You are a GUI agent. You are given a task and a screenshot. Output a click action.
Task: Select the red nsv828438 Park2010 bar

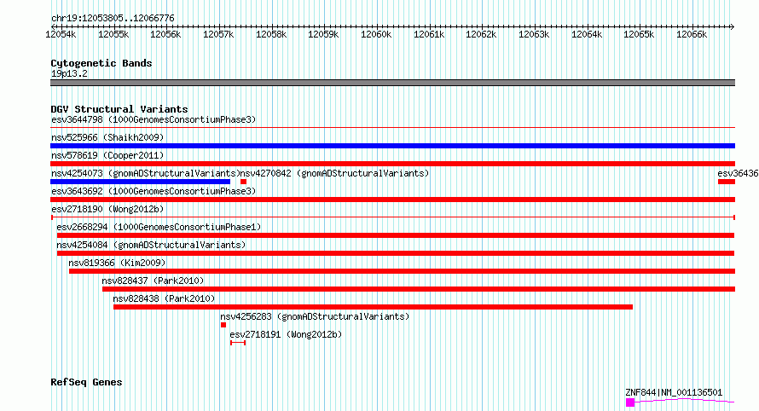373,307
